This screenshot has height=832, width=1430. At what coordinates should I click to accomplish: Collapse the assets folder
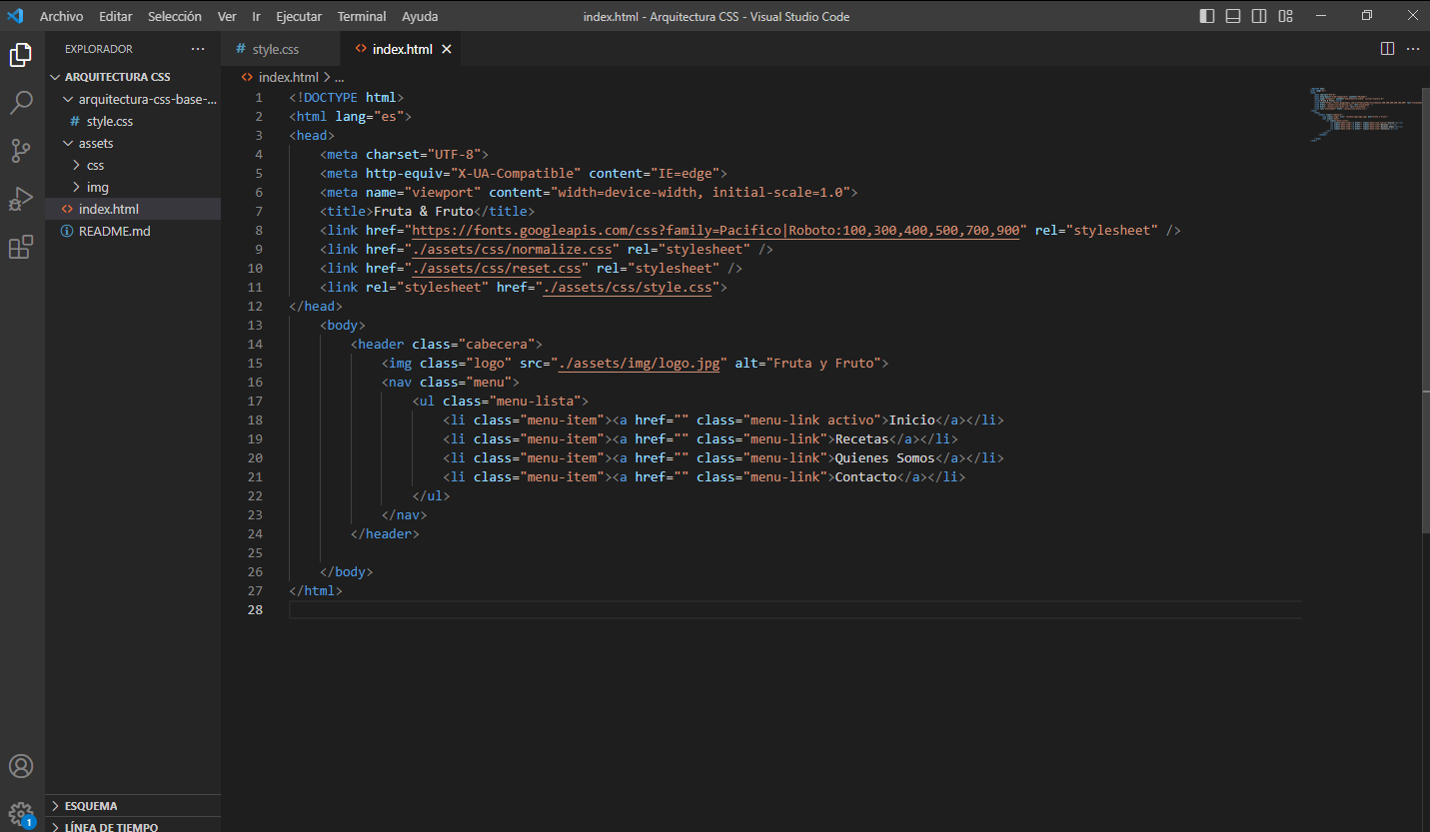68,144
